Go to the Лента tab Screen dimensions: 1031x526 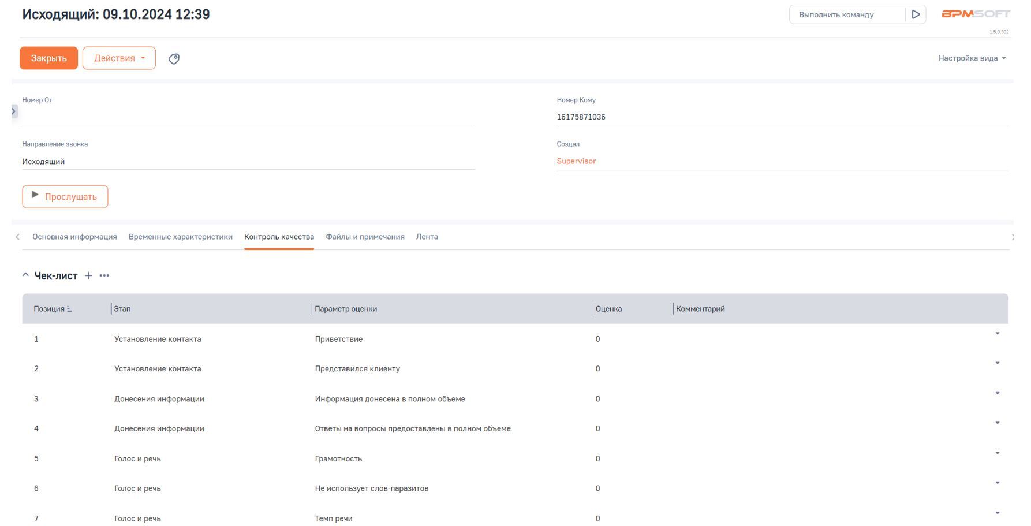tap(427, 237)
